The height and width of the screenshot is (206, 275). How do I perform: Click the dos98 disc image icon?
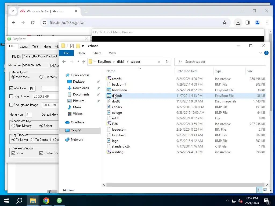click(109, 101)
